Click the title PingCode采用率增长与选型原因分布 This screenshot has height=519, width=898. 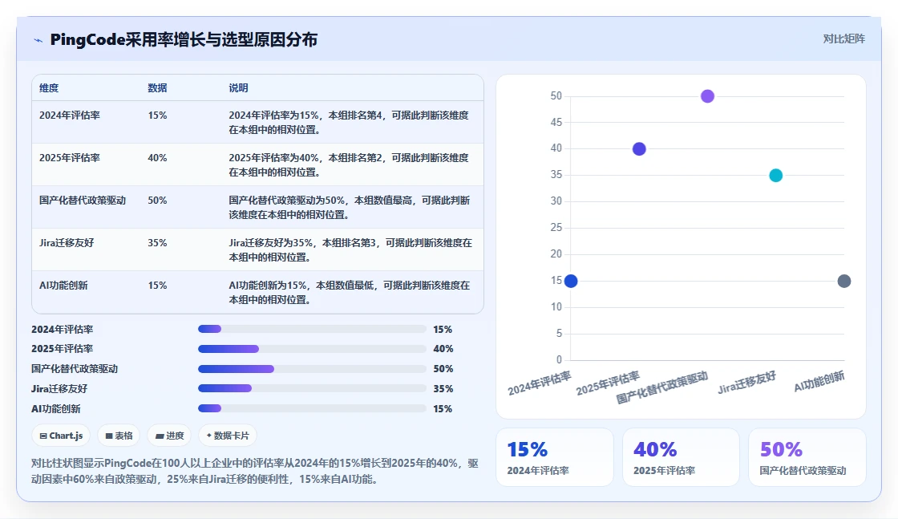(x=184, y=39)
